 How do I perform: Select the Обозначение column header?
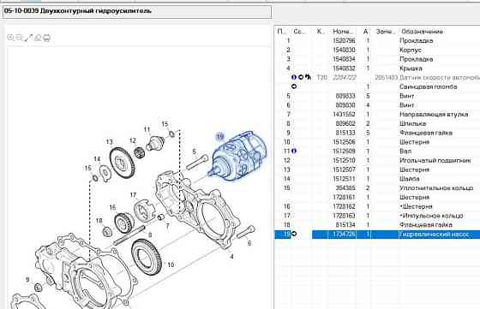coord(422,31)
